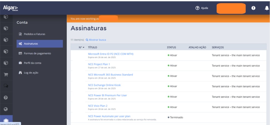Open Log de ação
270x125 pixels.
[31, 73]
